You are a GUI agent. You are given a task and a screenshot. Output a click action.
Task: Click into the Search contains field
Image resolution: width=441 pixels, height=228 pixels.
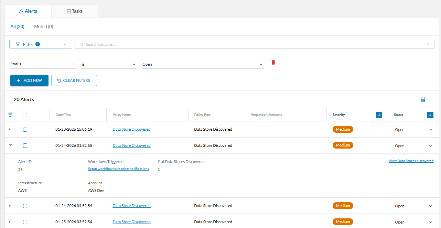pyautogui.click(x=255, y=44)
